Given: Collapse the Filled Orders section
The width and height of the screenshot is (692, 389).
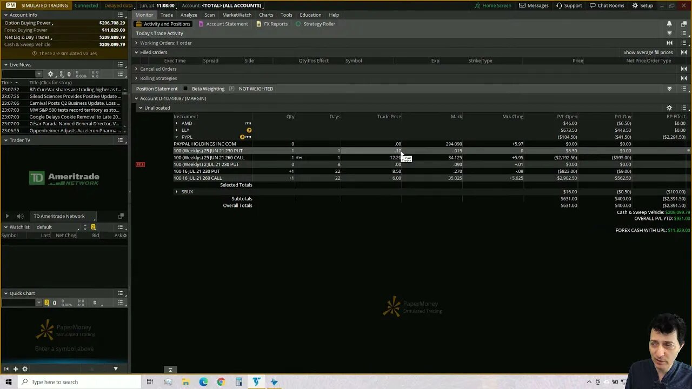Looking at the screenshot, I should click(136, 52).
